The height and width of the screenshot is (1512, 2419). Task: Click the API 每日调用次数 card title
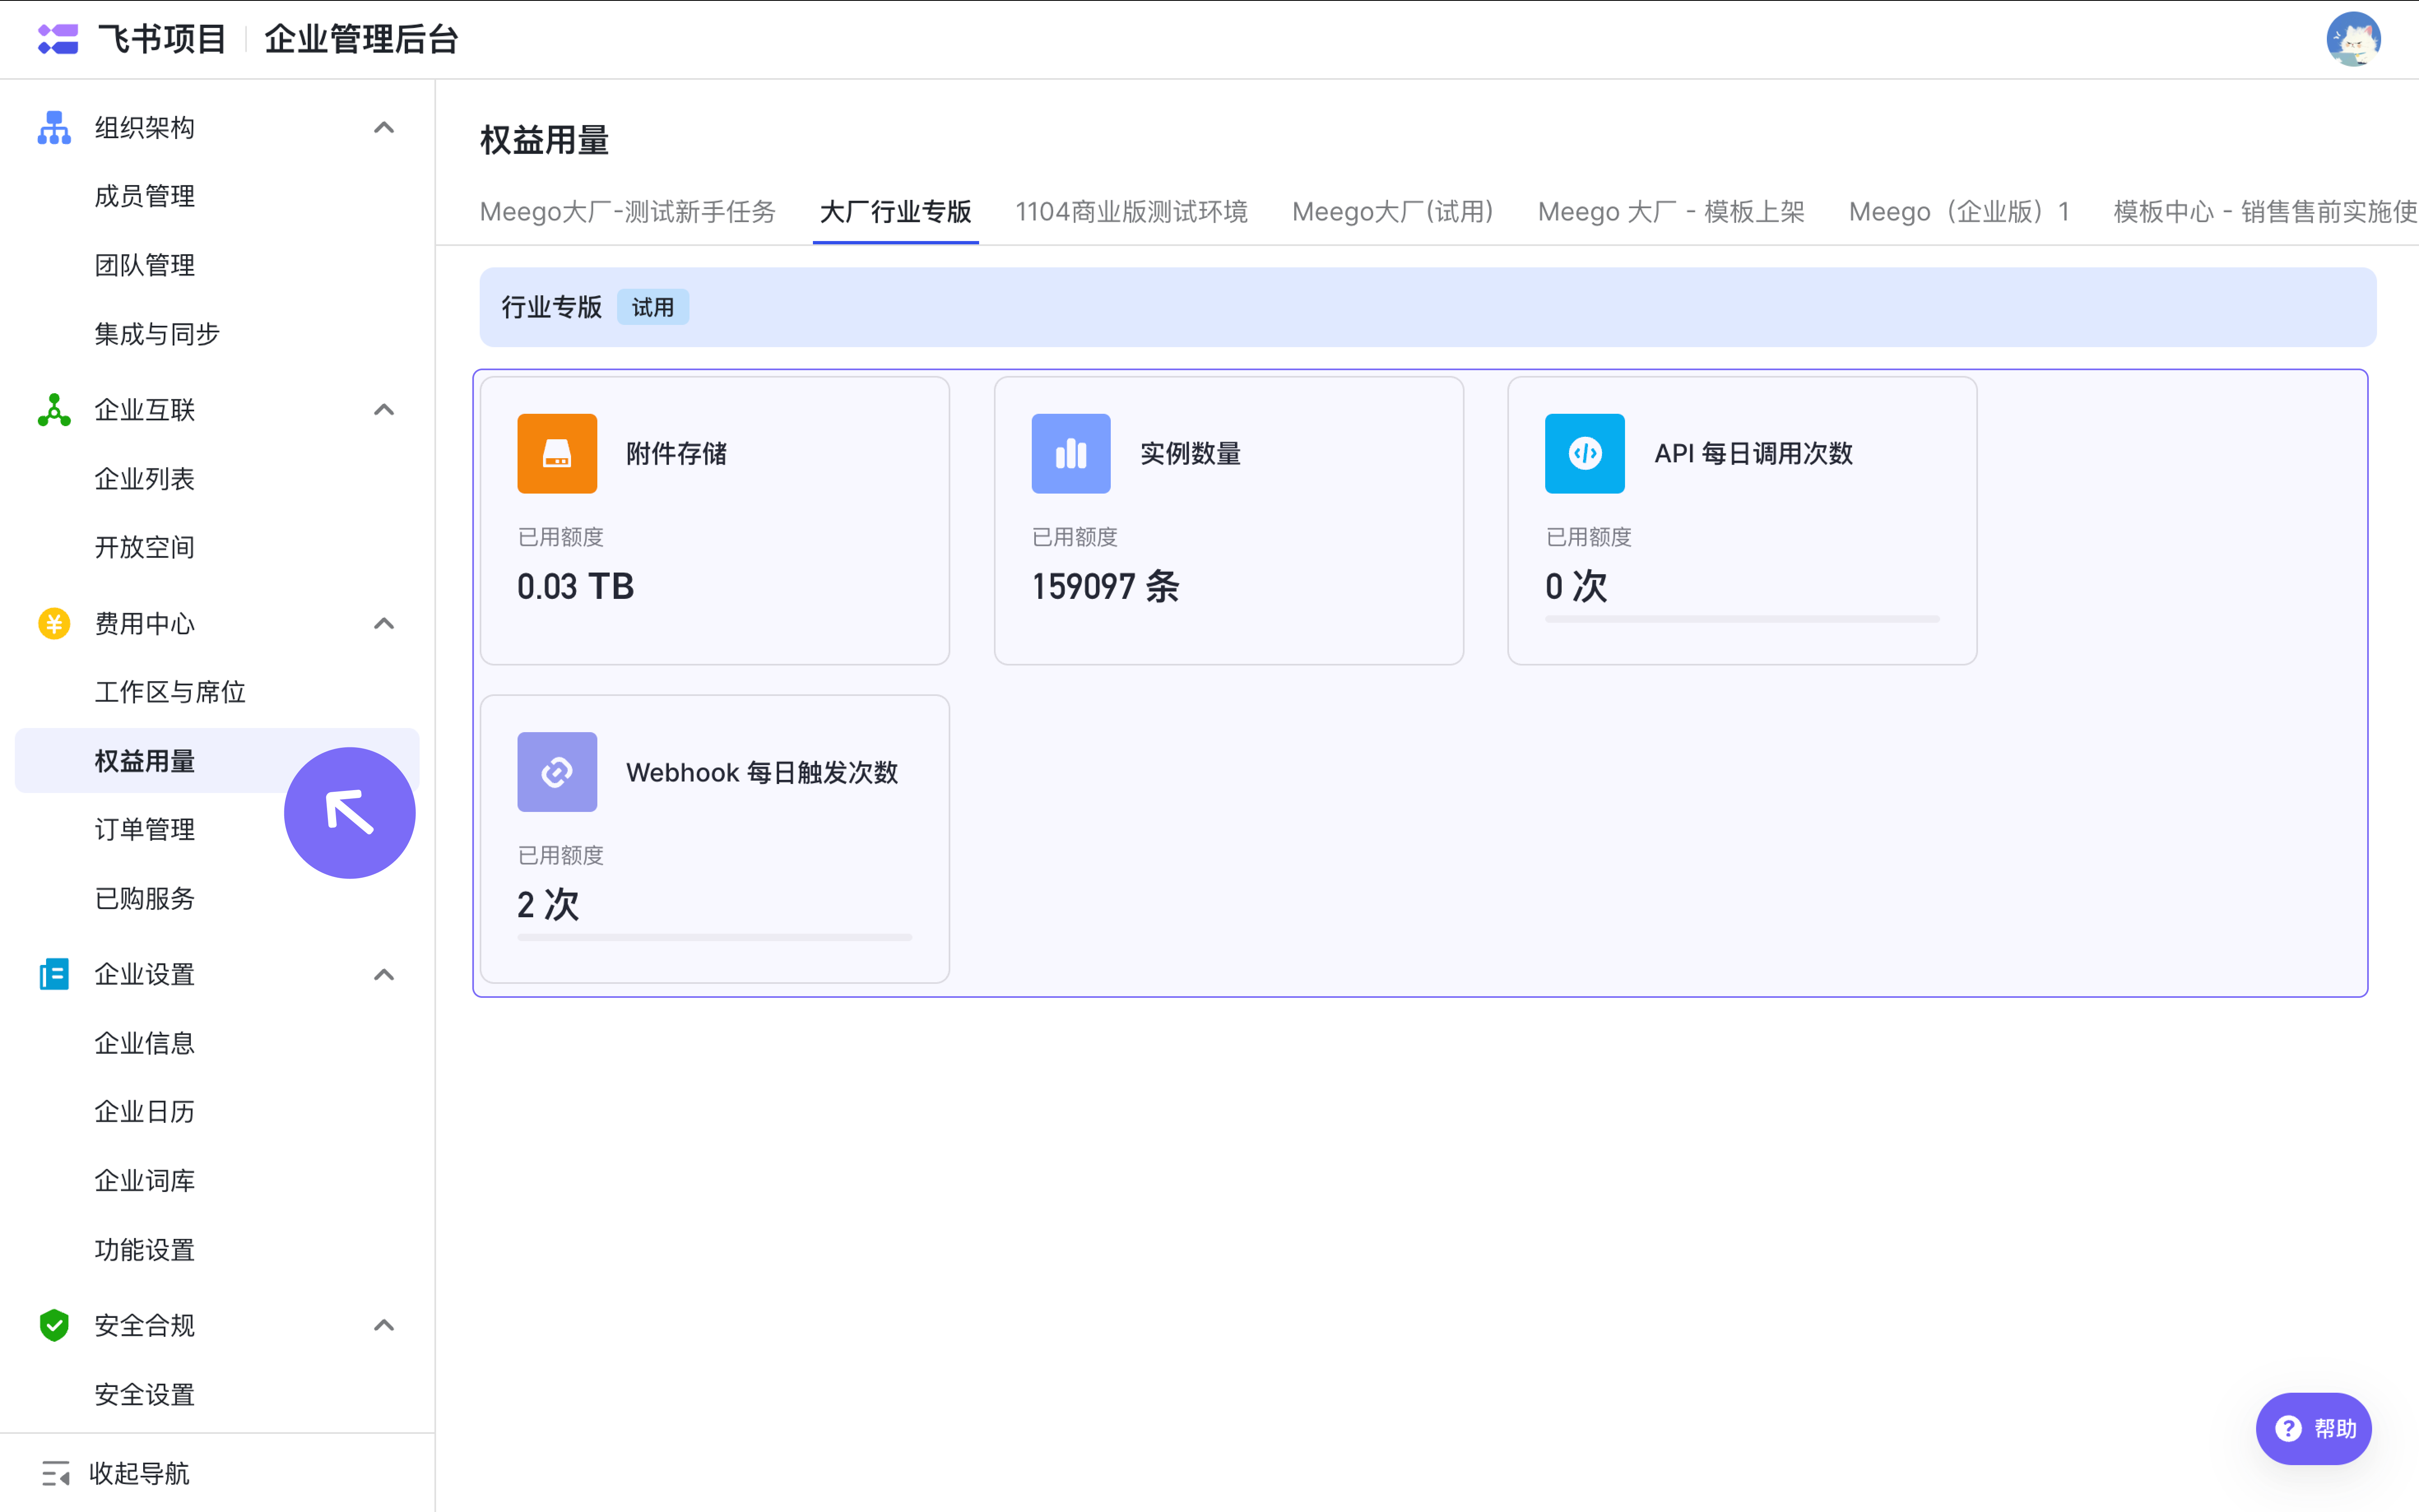(x=1754, y=454)
